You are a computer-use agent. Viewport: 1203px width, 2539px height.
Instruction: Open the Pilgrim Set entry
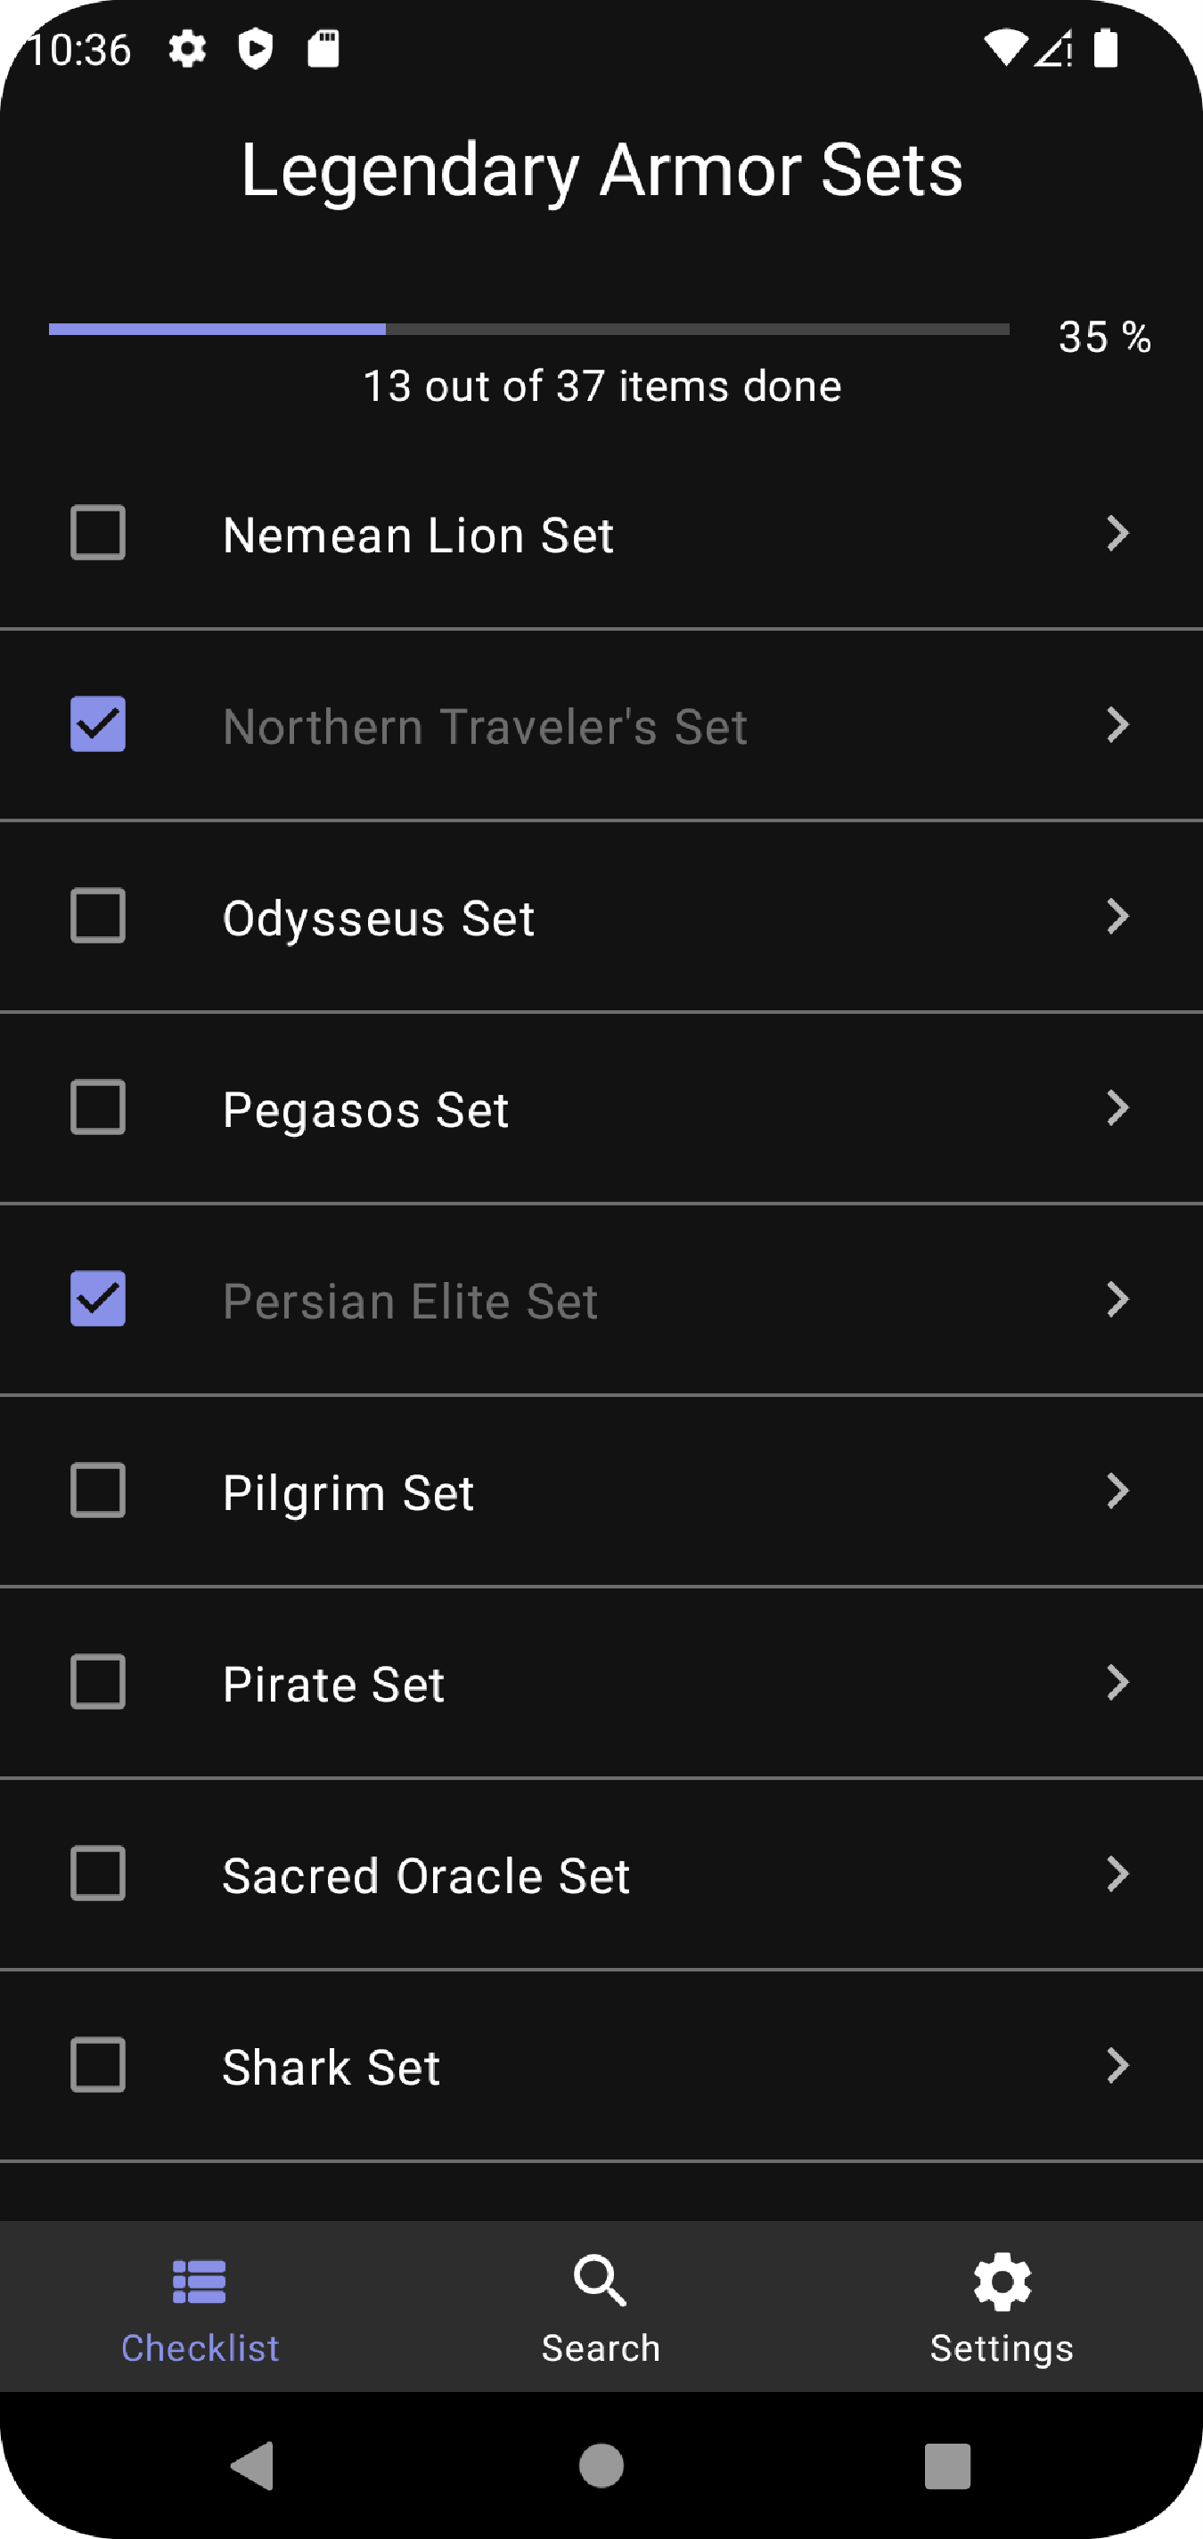click(348, 1492)
